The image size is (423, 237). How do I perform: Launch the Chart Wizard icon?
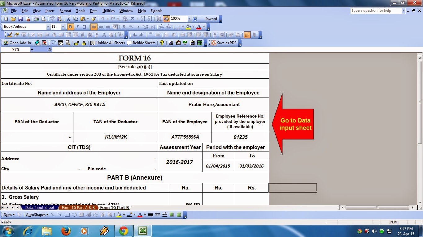159,19
